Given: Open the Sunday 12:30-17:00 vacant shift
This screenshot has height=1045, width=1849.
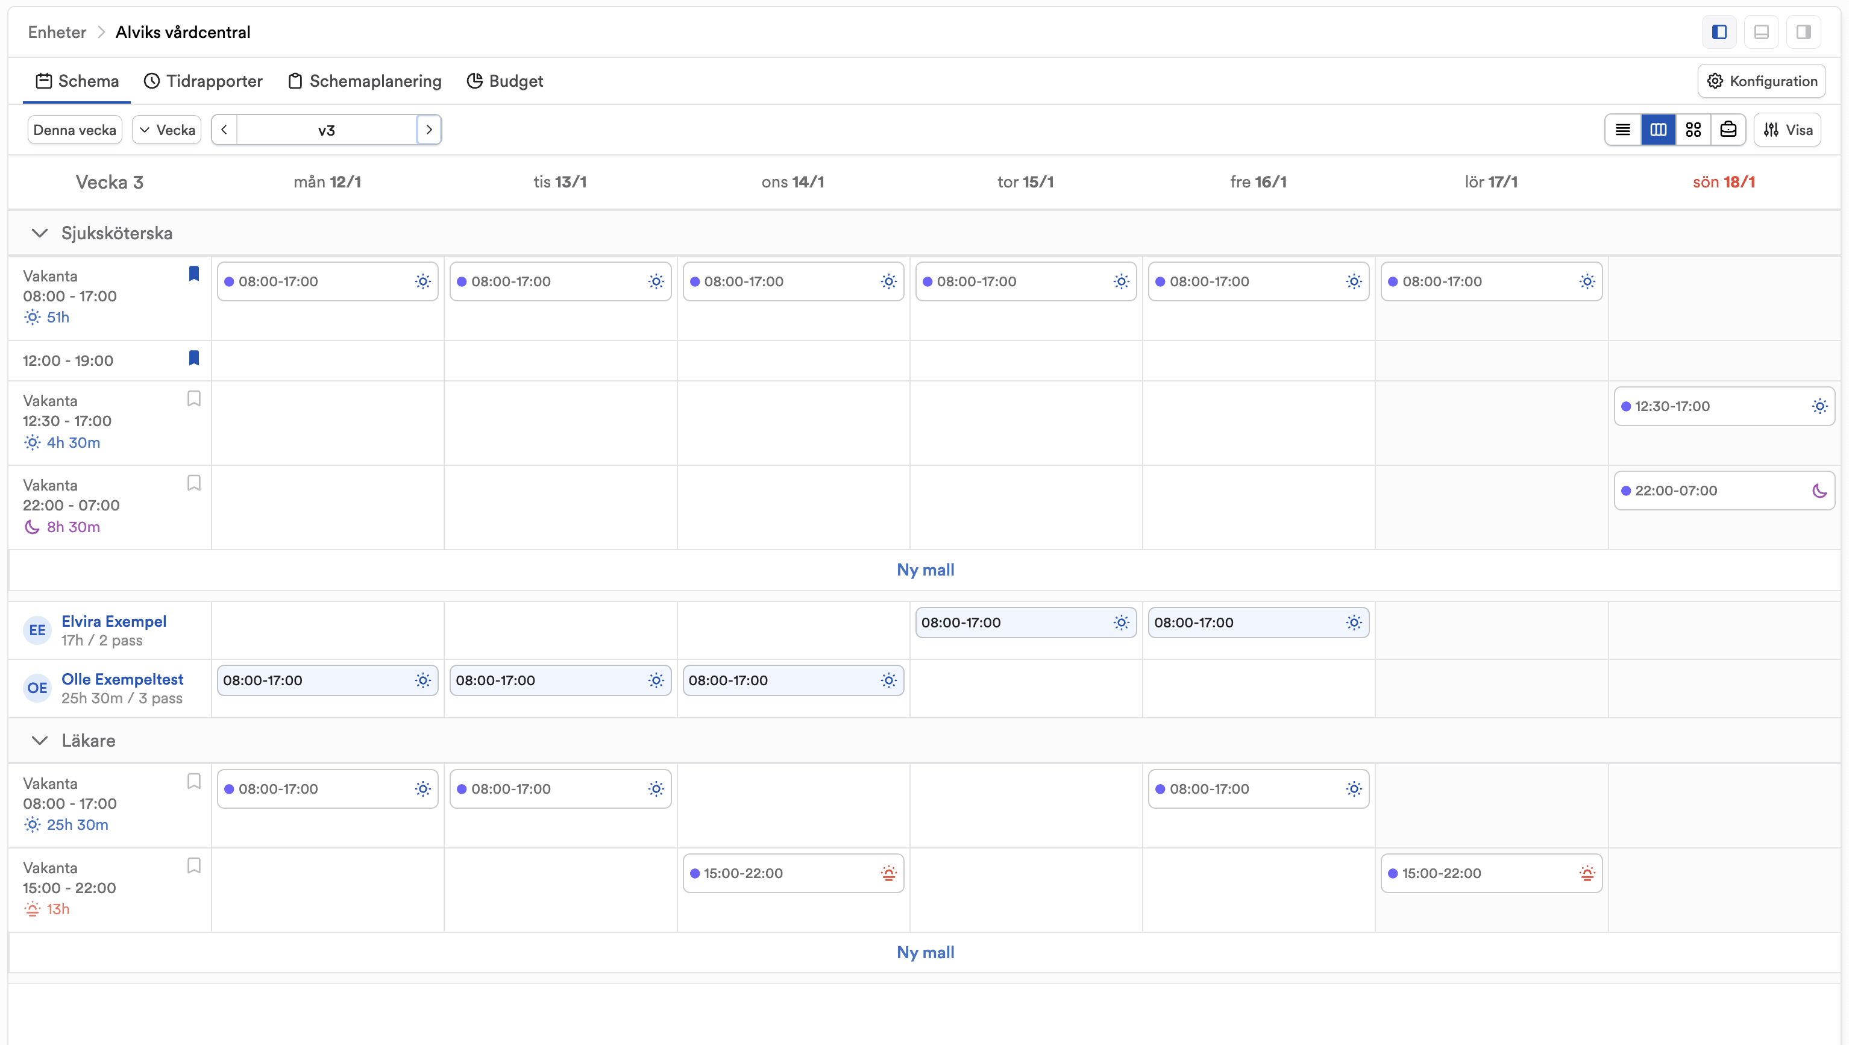Looking at the screenshot, I should pyautogui.click(x=1724, y=406).
